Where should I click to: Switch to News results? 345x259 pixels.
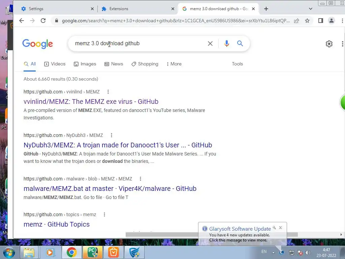[x=114, y=64]
